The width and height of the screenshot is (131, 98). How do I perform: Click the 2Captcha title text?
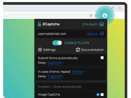(51, 24)
